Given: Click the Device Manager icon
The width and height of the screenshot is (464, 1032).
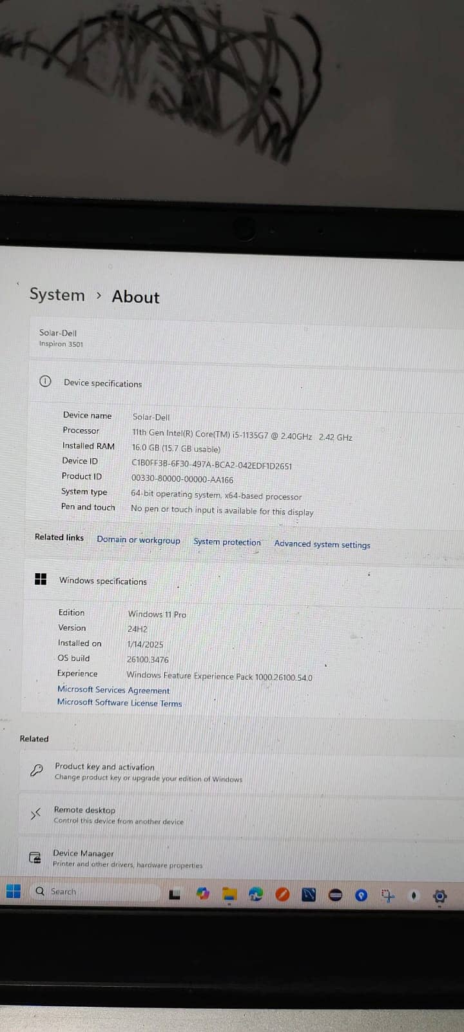Looking at the screenshot, I should pos(35,858).
